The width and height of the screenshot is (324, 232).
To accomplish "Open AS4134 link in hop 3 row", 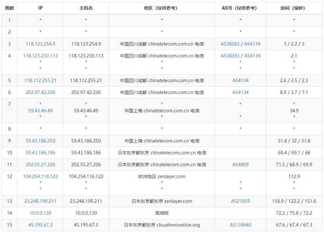I will tap(252, 44).
